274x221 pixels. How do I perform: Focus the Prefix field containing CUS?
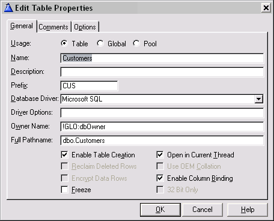point(89,86)
